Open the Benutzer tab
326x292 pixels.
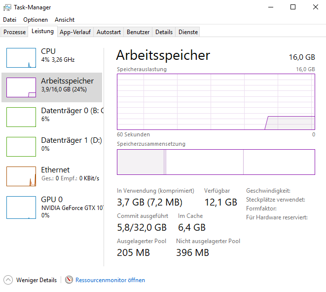(x=138, y=32)
